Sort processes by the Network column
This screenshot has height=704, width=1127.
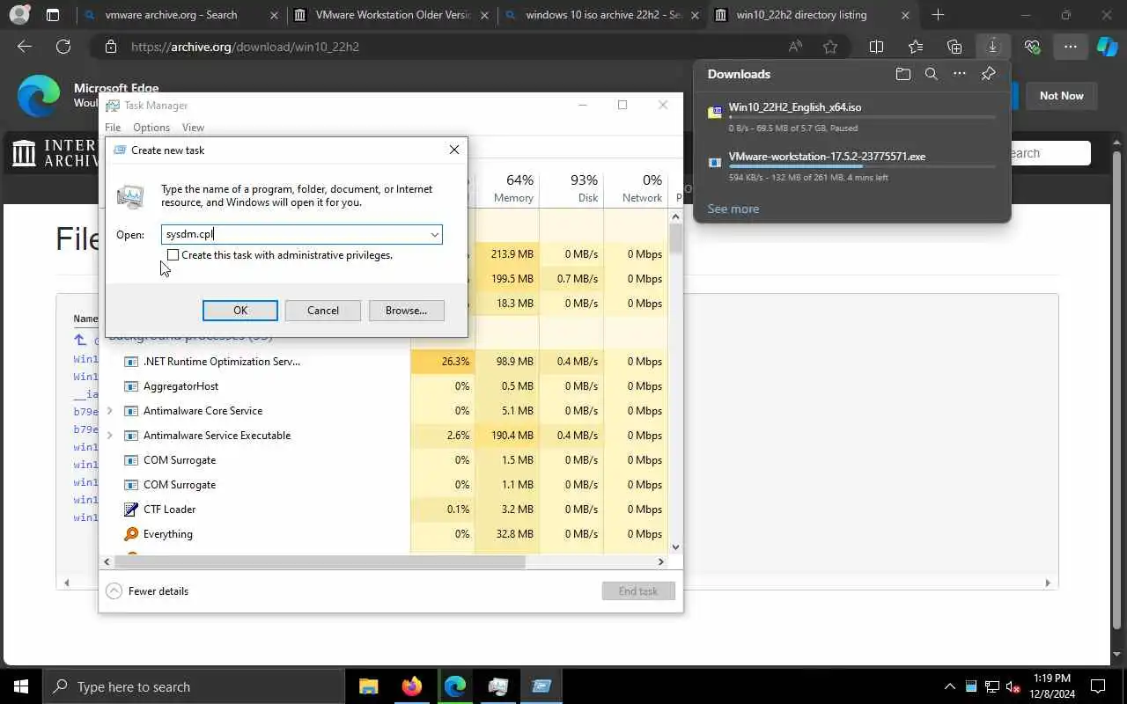(x=636, y=188)
